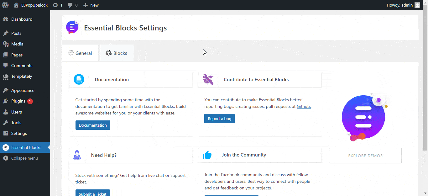
Task: Click the Plugins plug icon
Action: pos(6,101)
